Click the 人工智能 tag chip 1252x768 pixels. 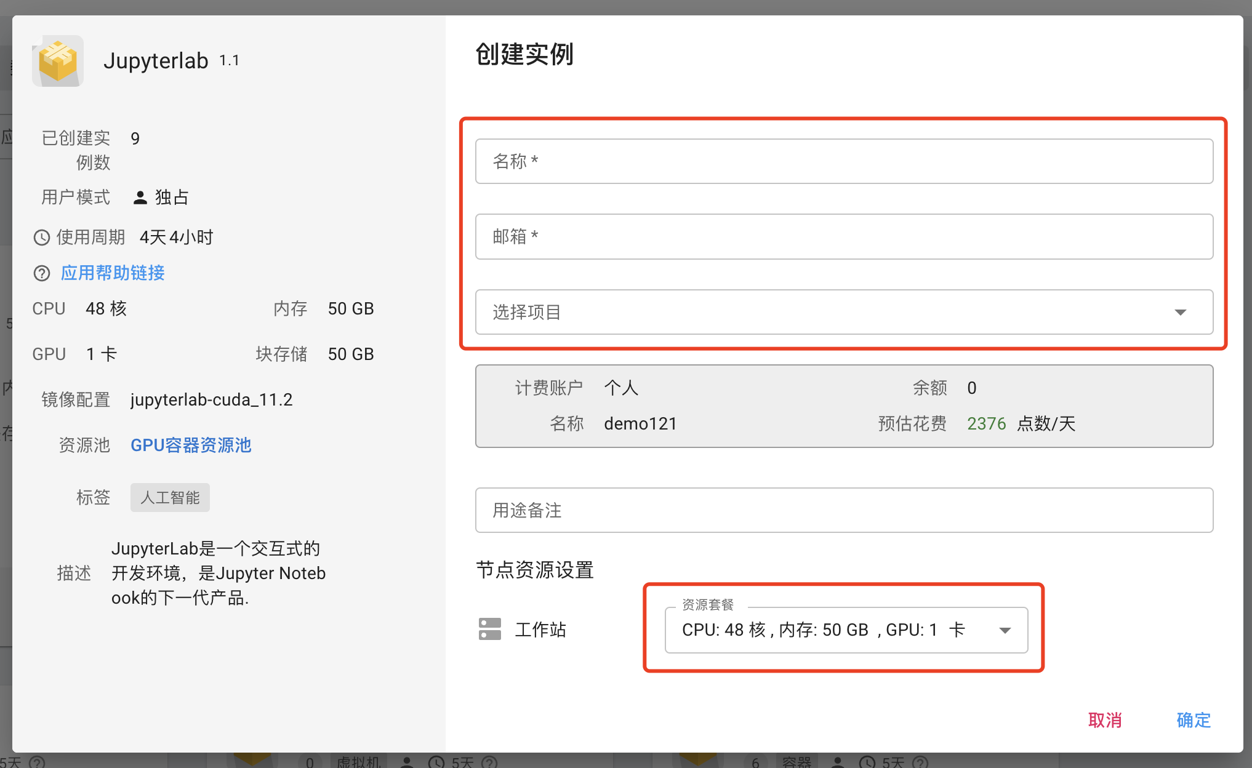click(170, 497)
